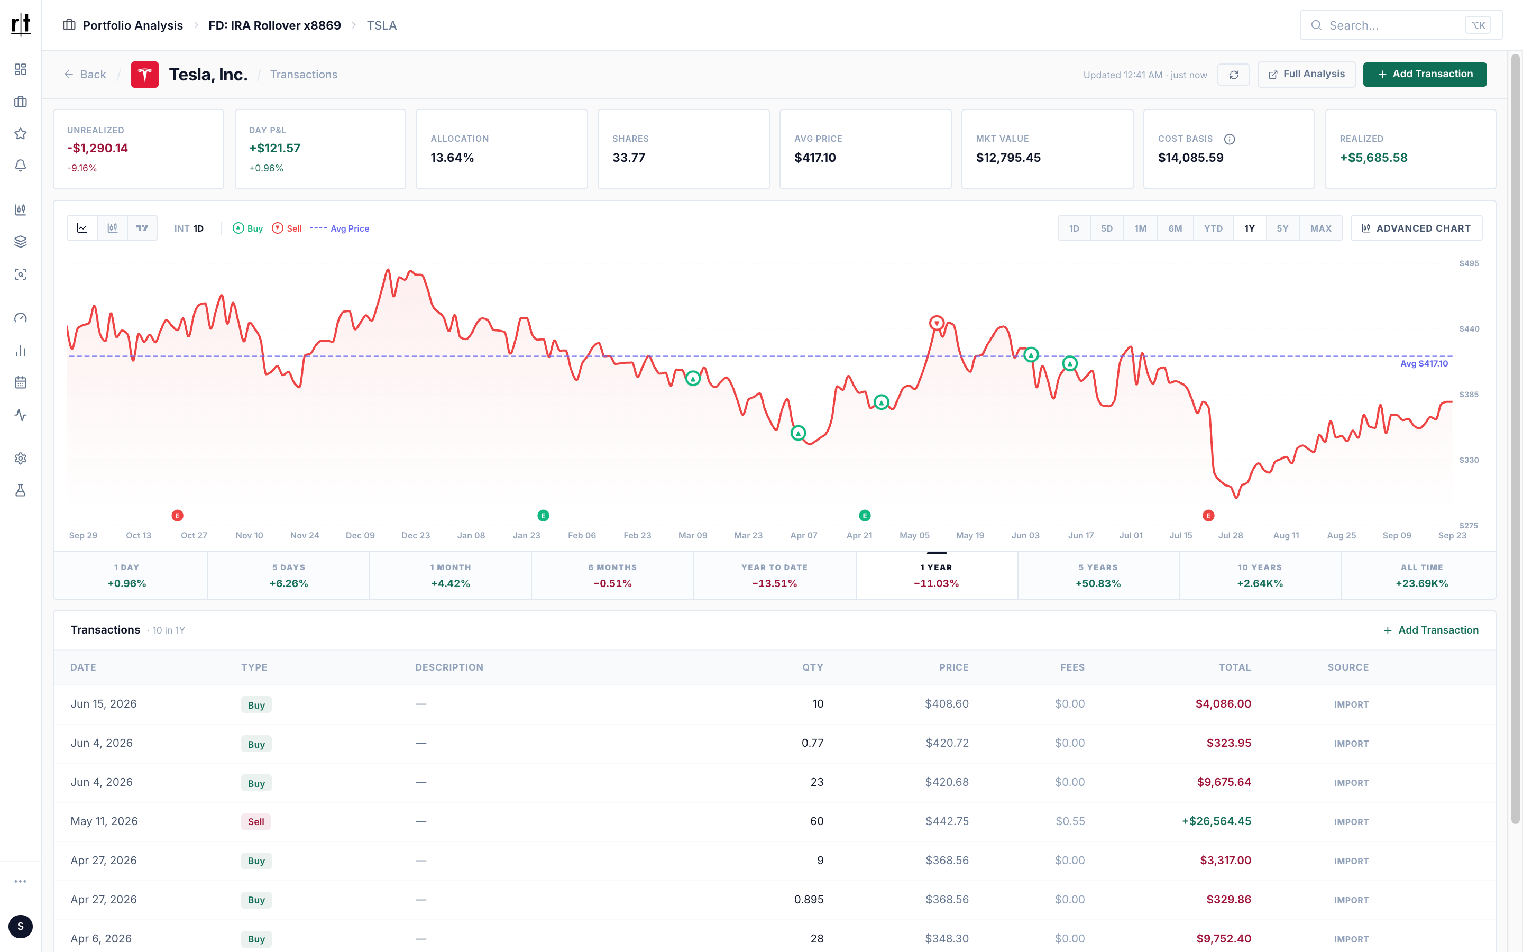
Task: Open the layers stack icon in sidebar
Action: click(x=20, y=242)
